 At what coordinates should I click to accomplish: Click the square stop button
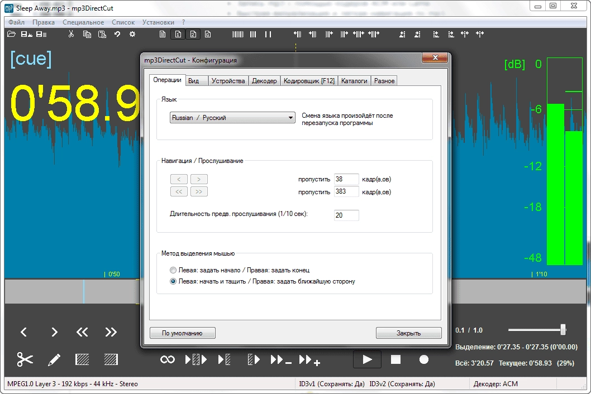395,360
